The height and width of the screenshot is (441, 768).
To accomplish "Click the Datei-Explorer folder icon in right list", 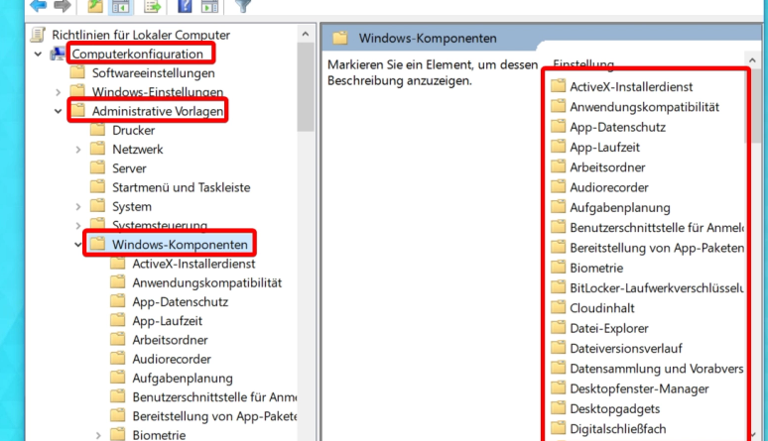I will (x=558, y=328).
